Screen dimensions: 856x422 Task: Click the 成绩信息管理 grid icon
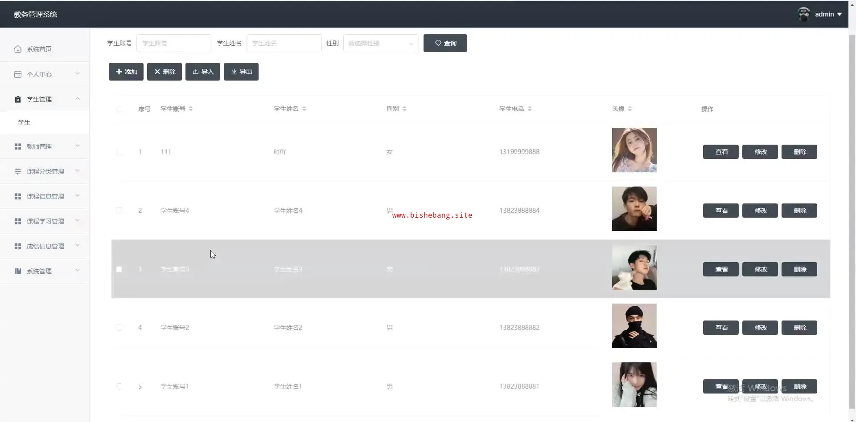tap(18, 246)
